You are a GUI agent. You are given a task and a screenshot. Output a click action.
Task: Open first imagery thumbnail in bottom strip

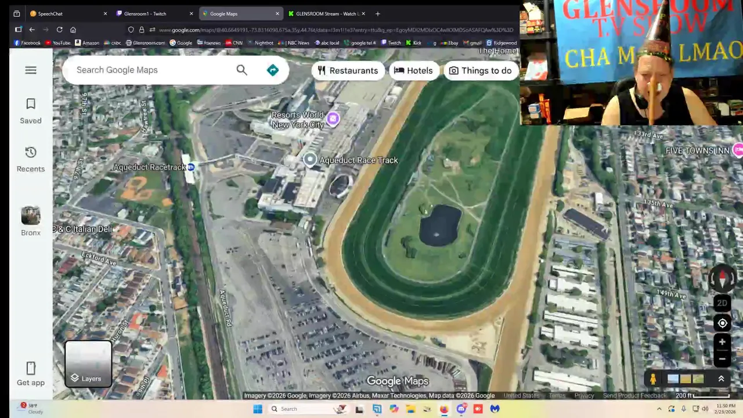tap(673, 379)
